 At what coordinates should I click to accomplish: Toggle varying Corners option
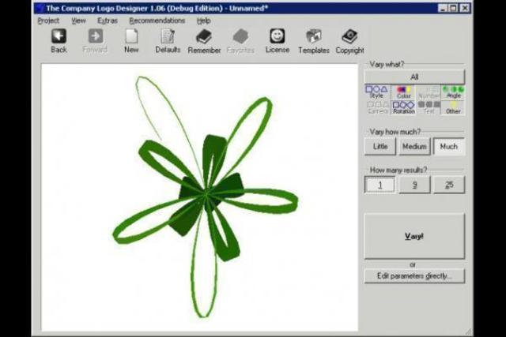click(x=377, y=107)
